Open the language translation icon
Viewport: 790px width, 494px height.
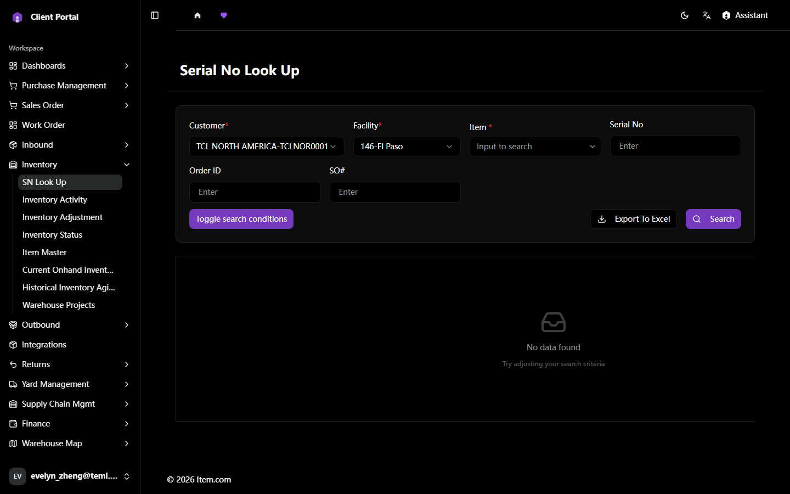[x=707, y=15]
